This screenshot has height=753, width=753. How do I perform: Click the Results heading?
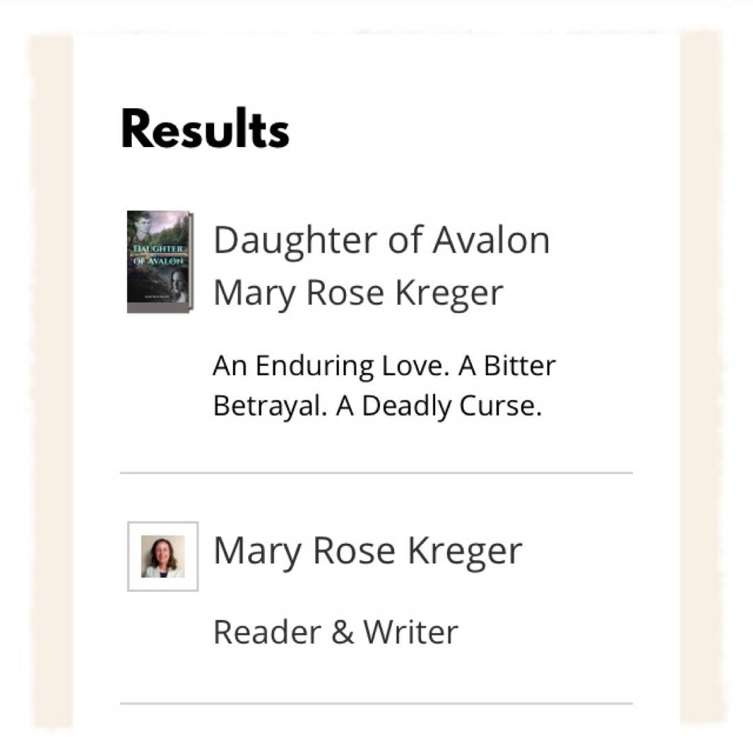pos(205,130)
